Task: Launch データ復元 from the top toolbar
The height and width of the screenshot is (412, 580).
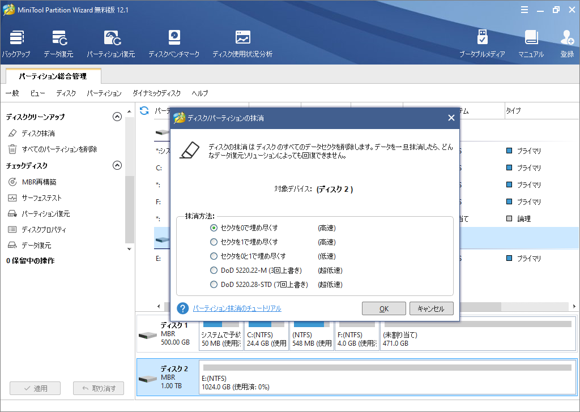Action: (x=58, y=44)
